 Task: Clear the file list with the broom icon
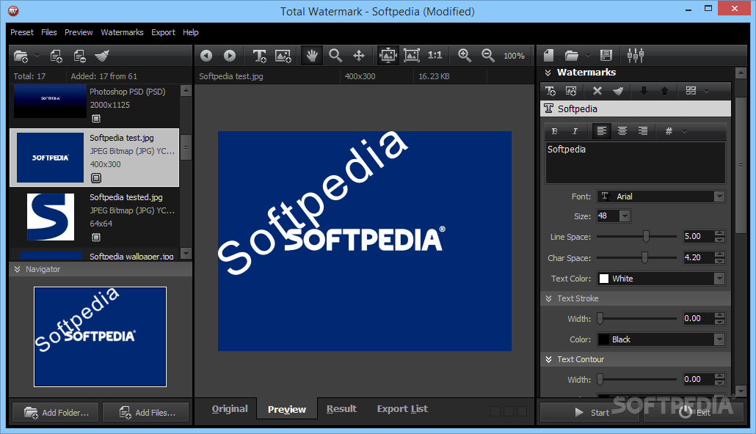point(102,56)
